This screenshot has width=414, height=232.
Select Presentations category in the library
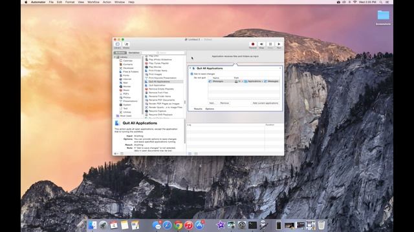tap(130, 101)
